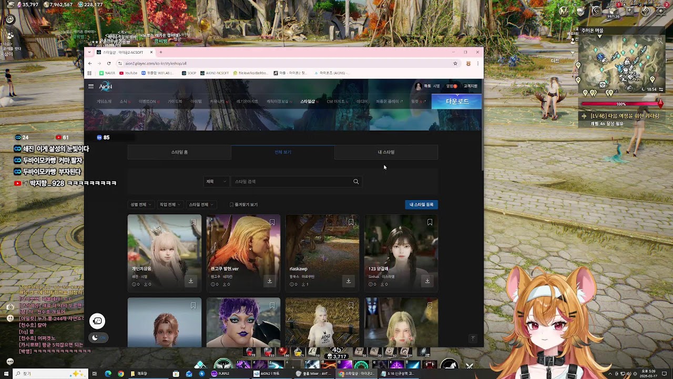Open the 개인저장용 style thumbnail
Viewport: 673px width, 379px height.
[164, 253]
